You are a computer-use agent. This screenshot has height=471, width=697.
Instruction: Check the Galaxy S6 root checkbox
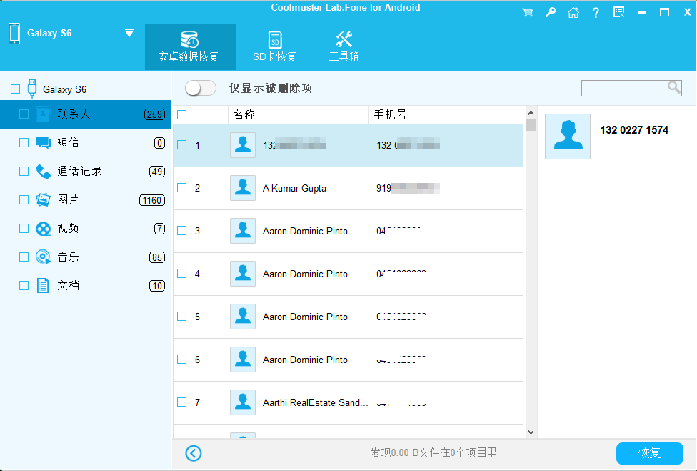coord(15,89)
